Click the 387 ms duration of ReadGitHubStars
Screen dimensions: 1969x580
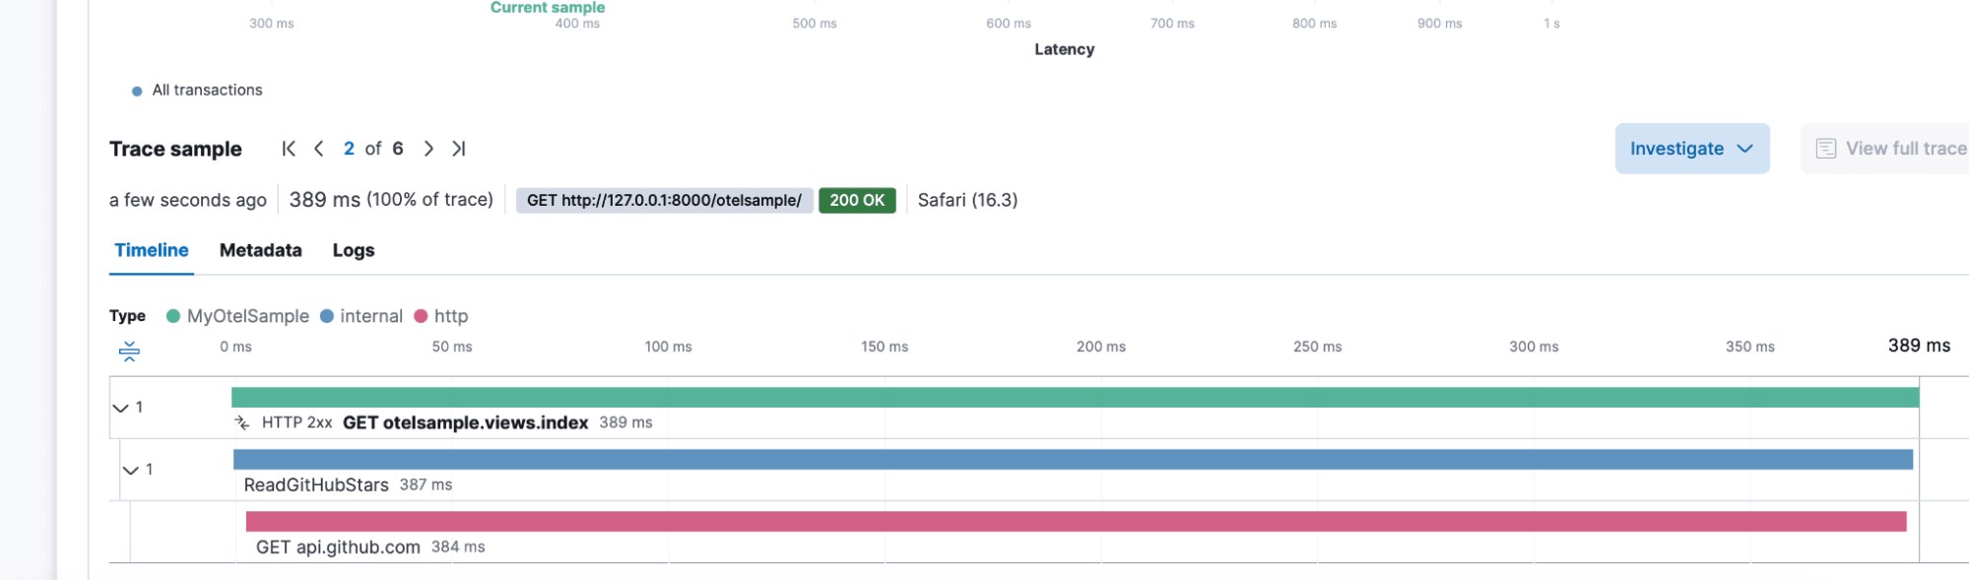(426, 484)
